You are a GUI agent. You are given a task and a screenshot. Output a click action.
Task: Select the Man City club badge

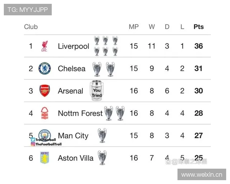coord(44,134)
